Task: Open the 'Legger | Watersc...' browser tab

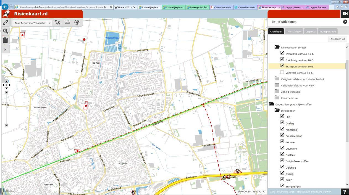Action: [x=293, y=7]
